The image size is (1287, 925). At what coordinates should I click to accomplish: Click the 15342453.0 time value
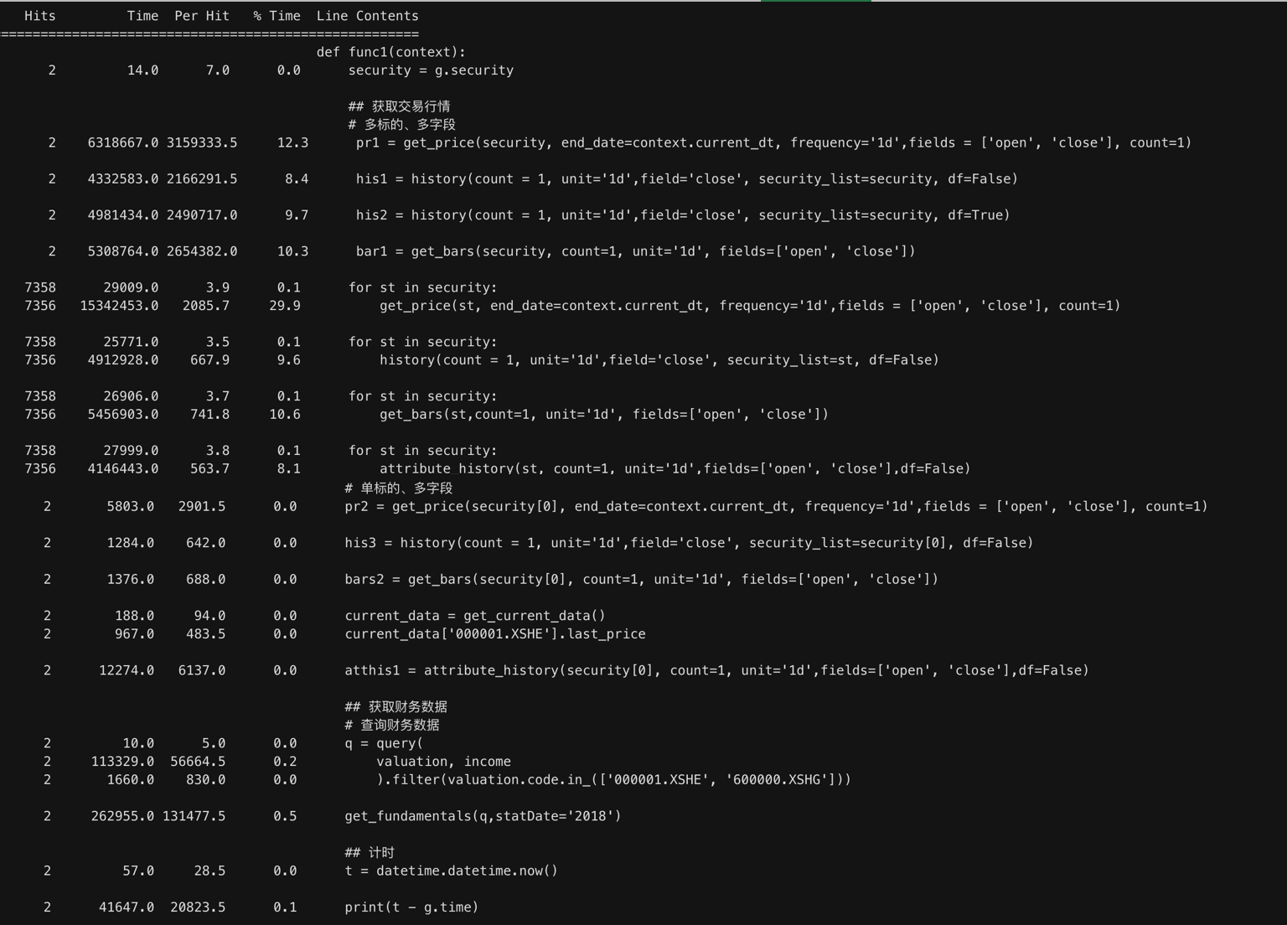pos(119,306)
